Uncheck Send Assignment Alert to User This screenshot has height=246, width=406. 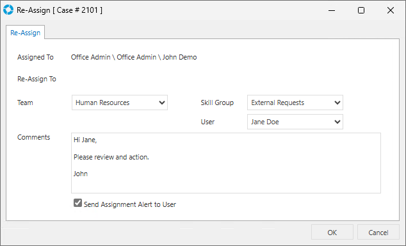tap(77, 203)
